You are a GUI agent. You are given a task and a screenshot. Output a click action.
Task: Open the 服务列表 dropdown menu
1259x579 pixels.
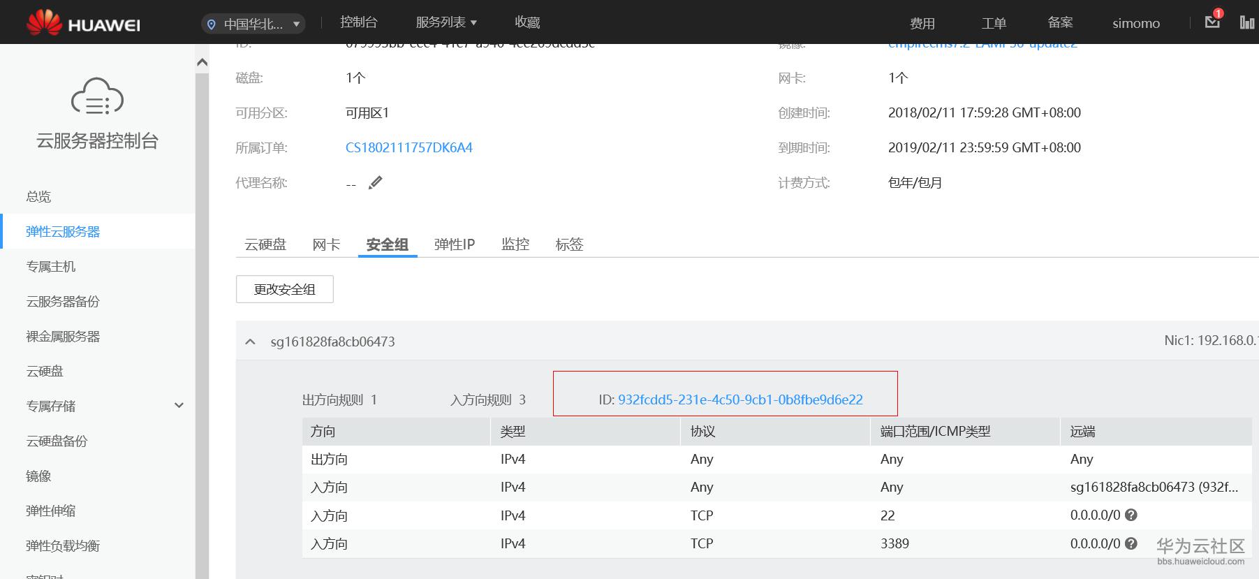point(446,22)
